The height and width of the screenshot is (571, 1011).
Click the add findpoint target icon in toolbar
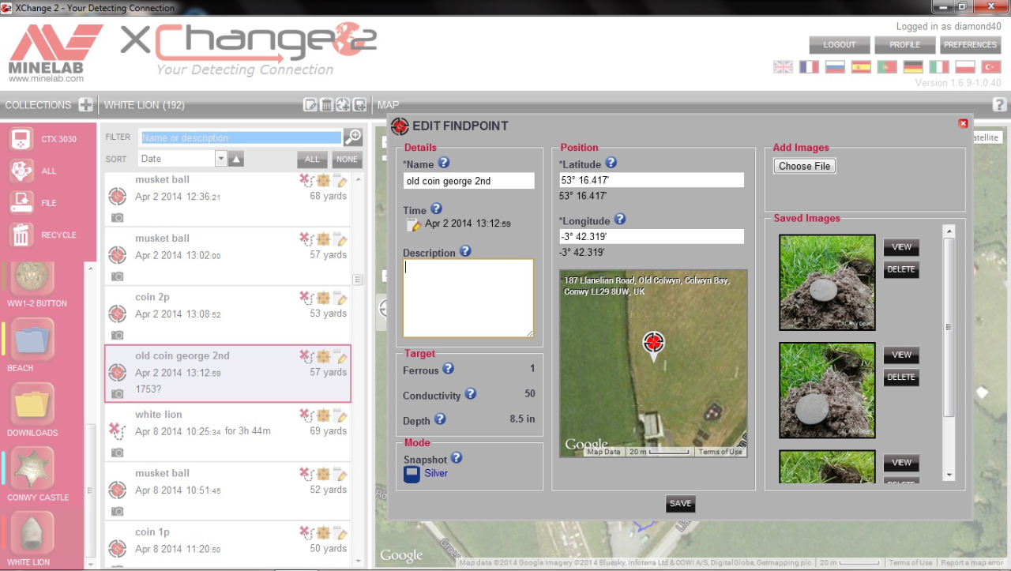(x=343, y=104)
